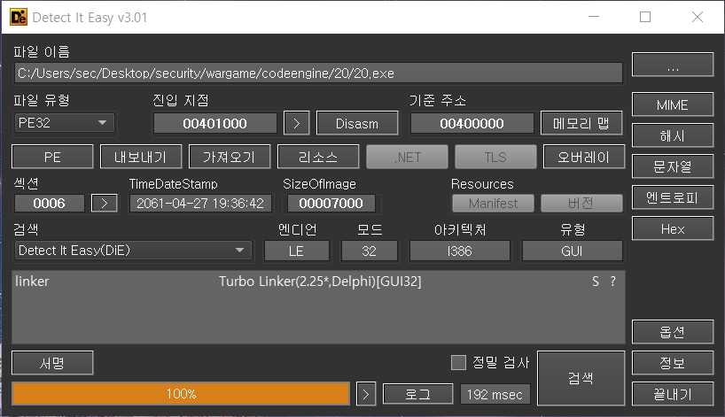Image resolution: width=725 pixels, height=417 pixels.
Task: Click the orange 100% progress bar
Action: [181, 394]
